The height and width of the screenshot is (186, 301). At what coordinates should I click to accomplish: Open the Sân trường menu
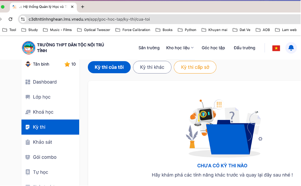[149, 48]
